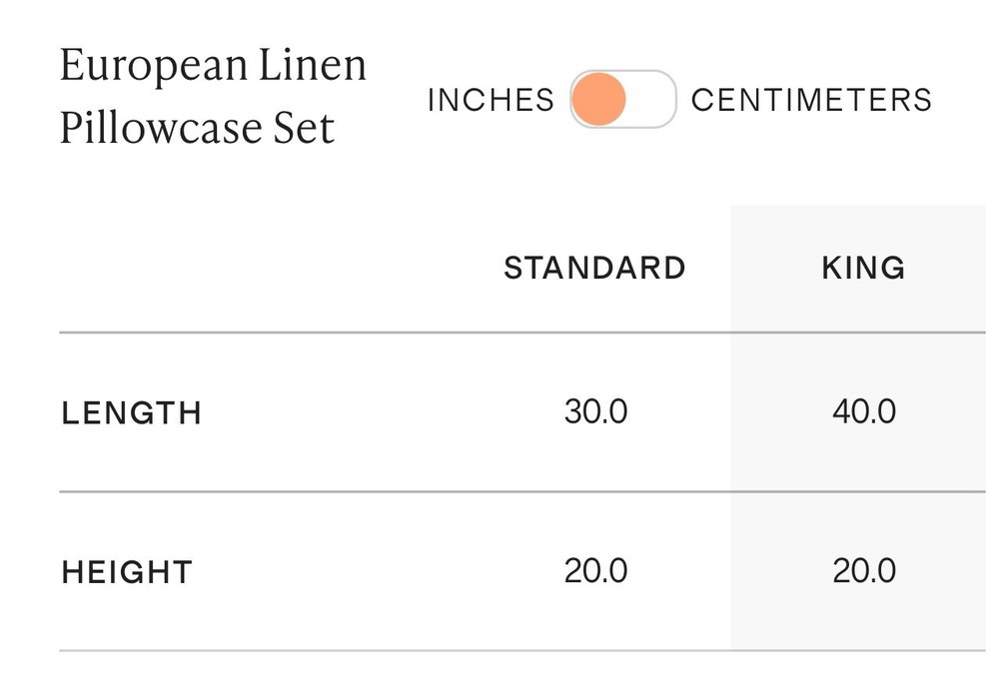Click the divider between LENGTH and HEIGHT rows
The image size is (999, 676).
400,492
